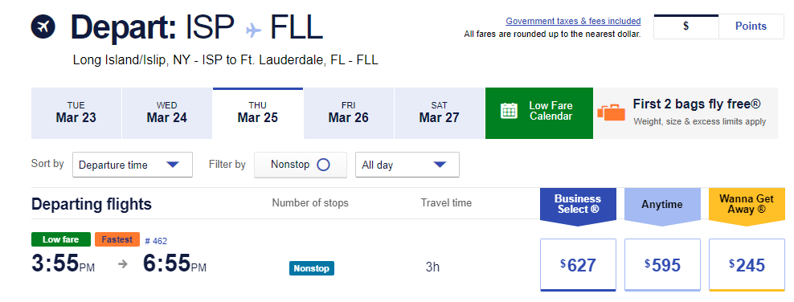The image size is (794, 302).
Task: Click the orange Fastest badge
Action: click(117, 239)
